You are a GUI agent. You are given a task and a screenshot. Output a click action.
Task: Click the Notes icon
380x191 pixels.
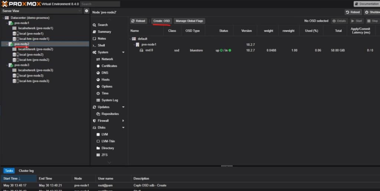(x=94, y=39)
